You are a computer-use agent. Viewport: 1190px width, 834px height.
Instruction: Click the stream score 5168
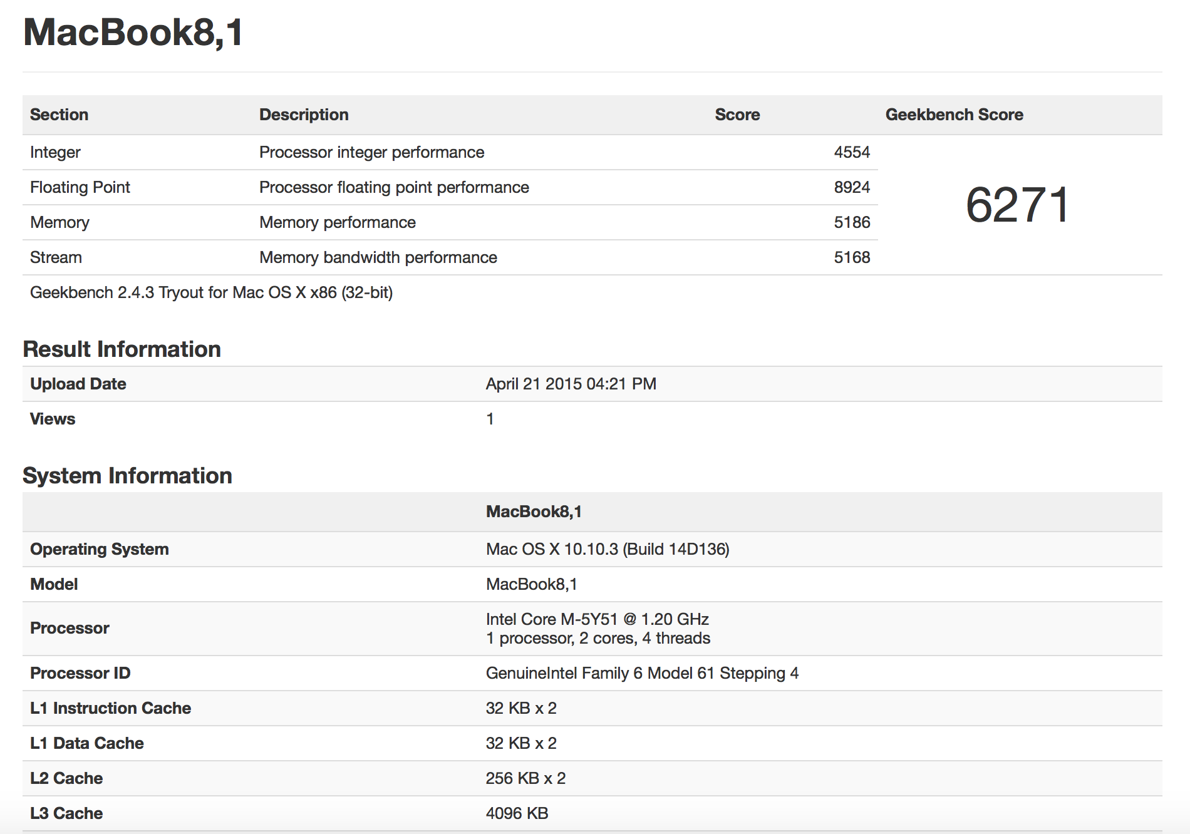tap(852, 257)
